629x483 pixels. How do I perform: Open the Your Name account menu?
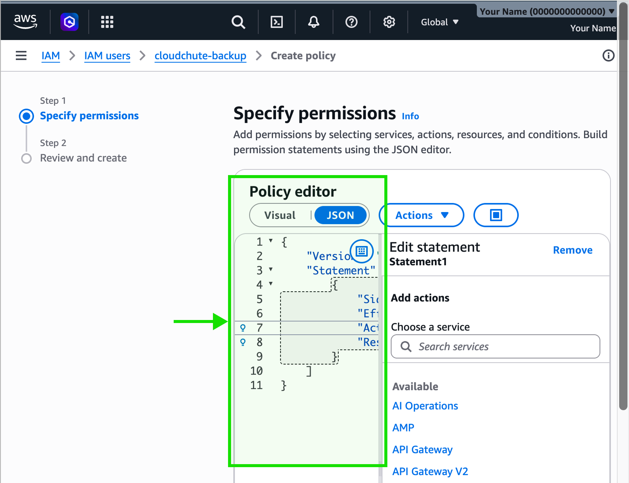(x=547, y=11)
